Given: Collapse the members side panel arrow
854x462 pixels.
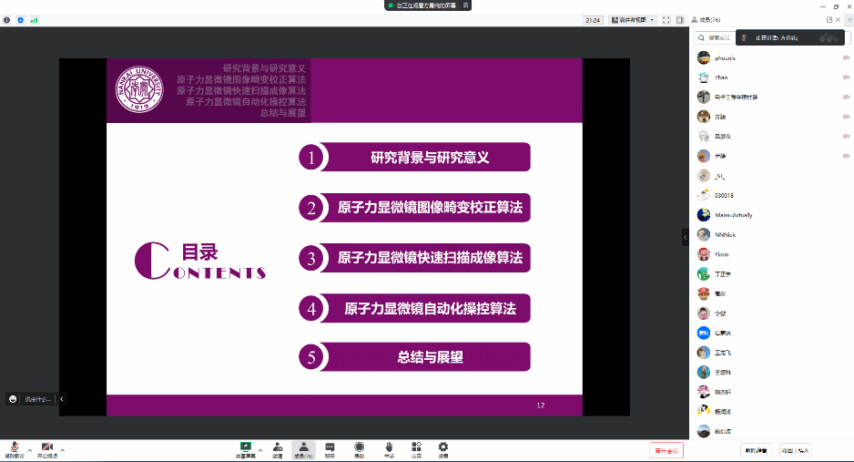Looking at the screenshot, I should 686,237.
